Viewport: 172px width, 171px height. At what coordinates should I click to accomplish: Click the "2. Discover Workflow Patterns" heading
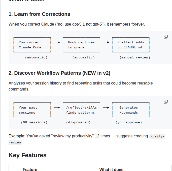tap(59, 73)
